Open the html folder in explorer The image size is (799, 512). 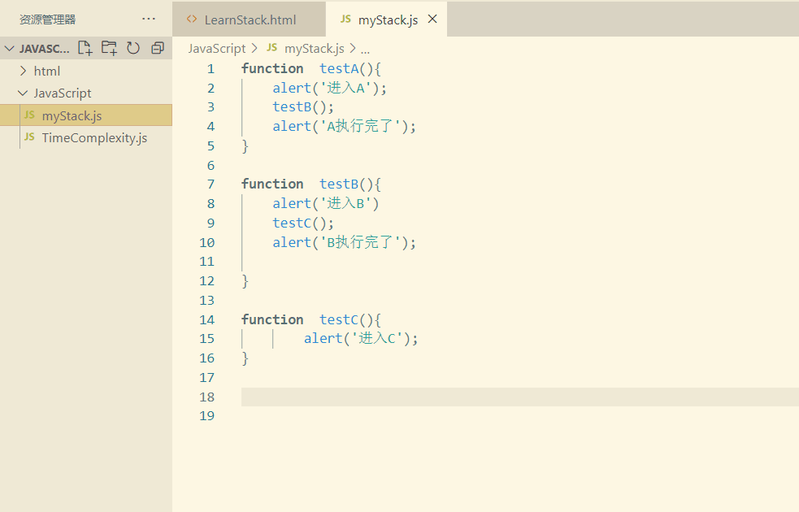click(x=86, y=71)
